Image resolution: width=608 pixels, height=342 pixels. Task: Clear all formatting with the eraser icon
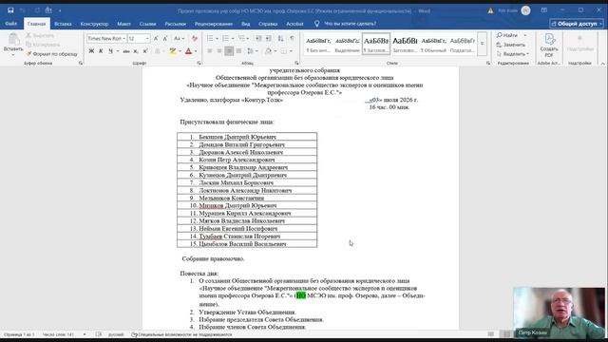tap(195, 38)
